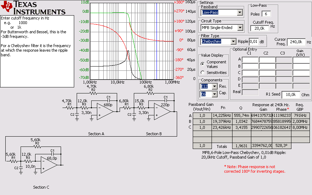Click Section C R1 5,60k resistor
Screen dimensions: 312x195
[13, 161]
